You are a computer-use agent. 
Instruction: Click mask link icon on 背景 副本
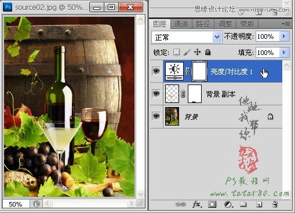pyautogui.click(x=183, y=94)
